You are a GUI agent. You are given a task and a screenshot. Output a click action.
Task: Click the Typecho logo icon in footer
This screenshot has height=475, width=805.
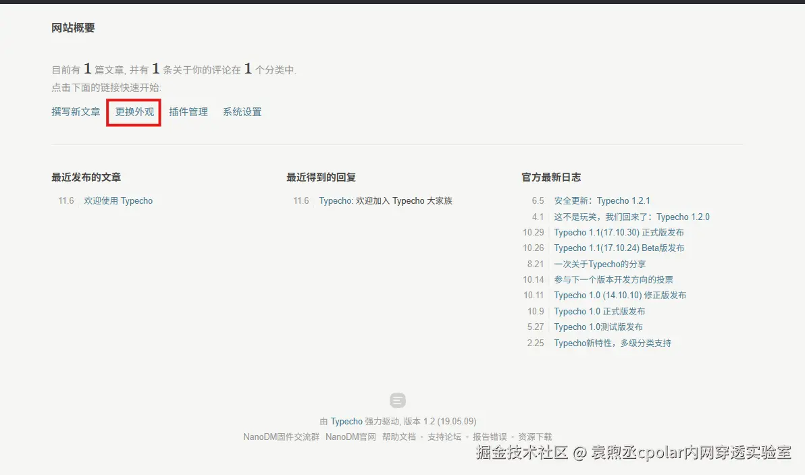[398, 400]
